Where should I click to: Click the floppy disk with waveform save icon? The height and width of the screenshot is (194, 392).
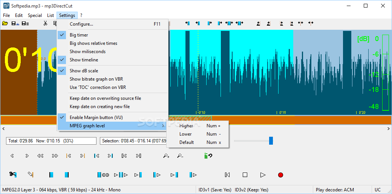click(x=15, y=23)
